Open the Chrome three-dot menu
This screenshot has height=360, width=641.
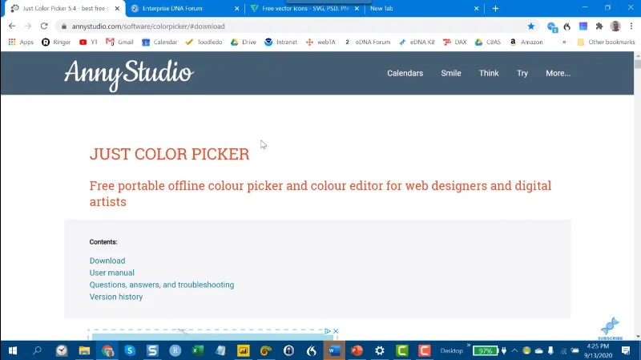pyautogui.click(x=631, y=26)
